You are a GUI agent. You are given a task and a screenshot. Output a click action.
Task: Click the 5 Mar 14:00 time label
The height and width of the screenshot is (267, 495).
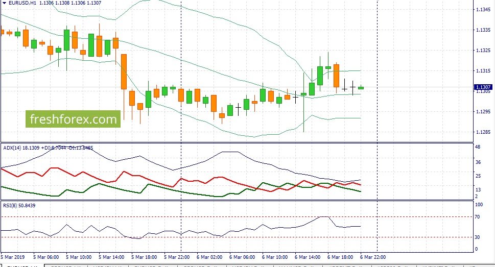pyautogui.click(x=111, y=257)
